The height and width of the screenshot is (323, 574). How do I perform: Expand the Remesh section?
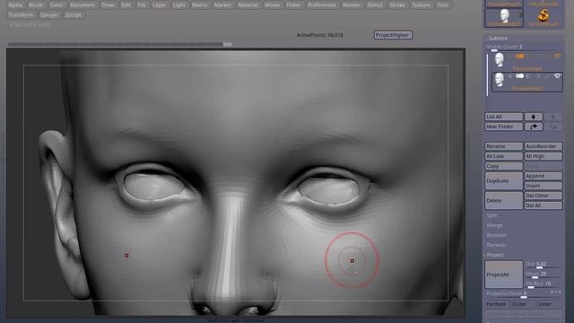(x=496, y=245)
